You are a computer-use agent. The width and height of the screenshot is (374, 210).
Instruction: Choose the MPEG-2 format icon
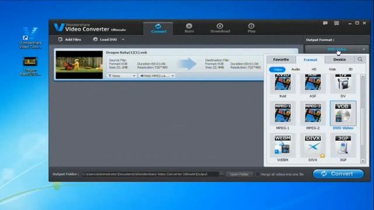(313, 113)
